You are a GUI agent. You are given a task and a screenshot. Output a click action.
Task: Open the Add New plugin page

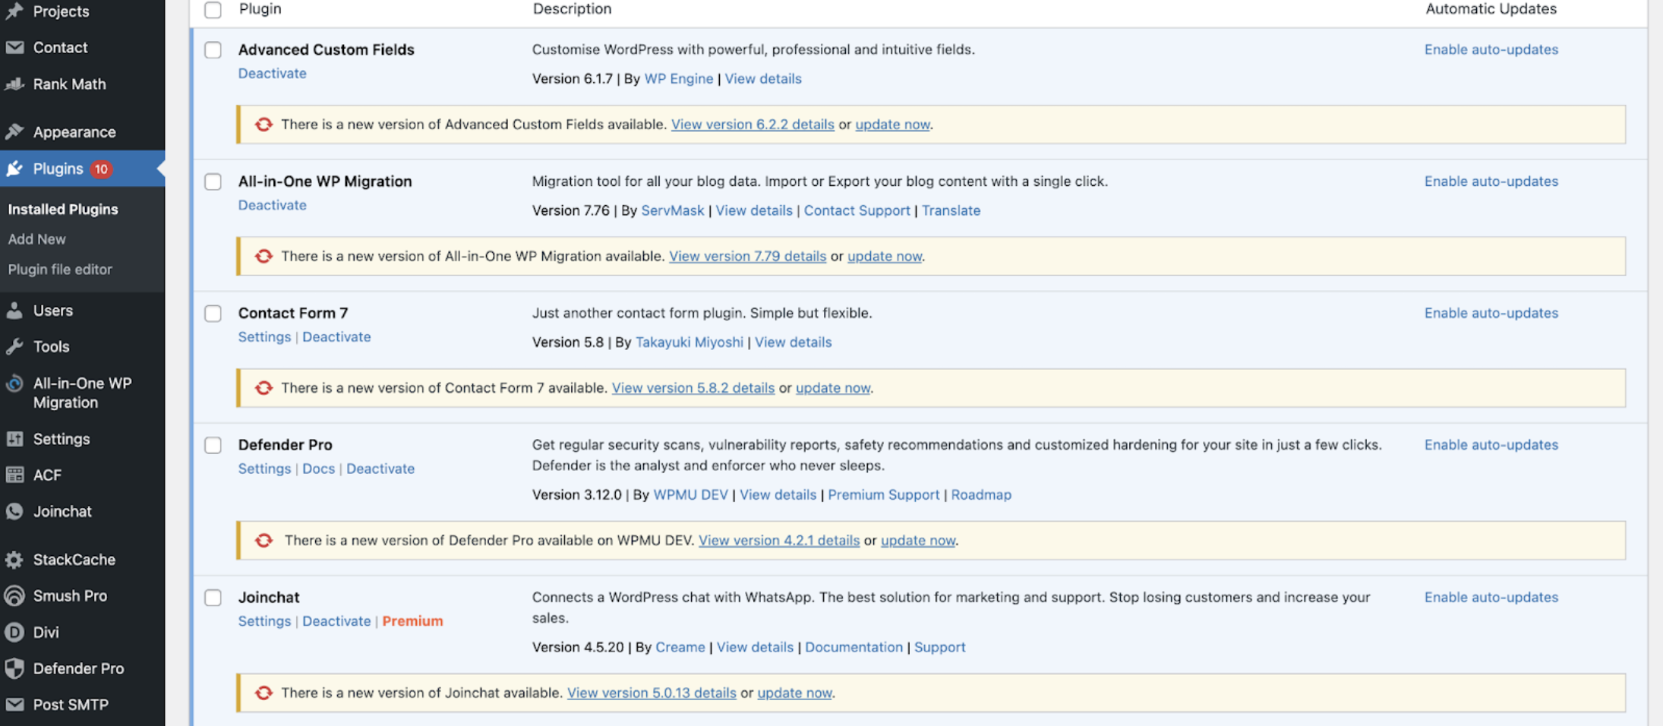(36, 238)
